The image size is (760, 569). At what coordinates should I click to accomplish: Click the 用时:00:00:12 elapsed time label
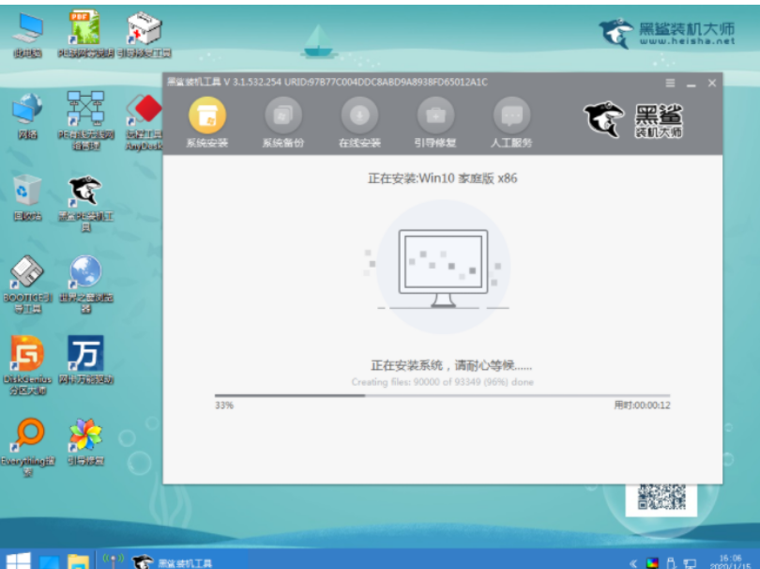point(642,405)
